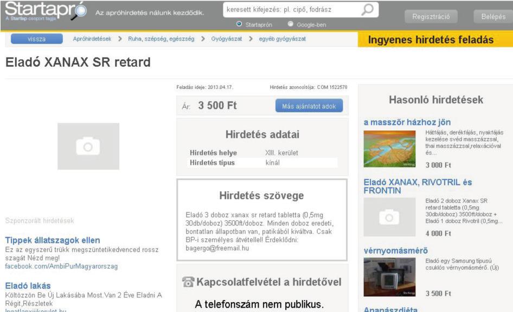Click the Eladó XANAX SR retard title

78,62
